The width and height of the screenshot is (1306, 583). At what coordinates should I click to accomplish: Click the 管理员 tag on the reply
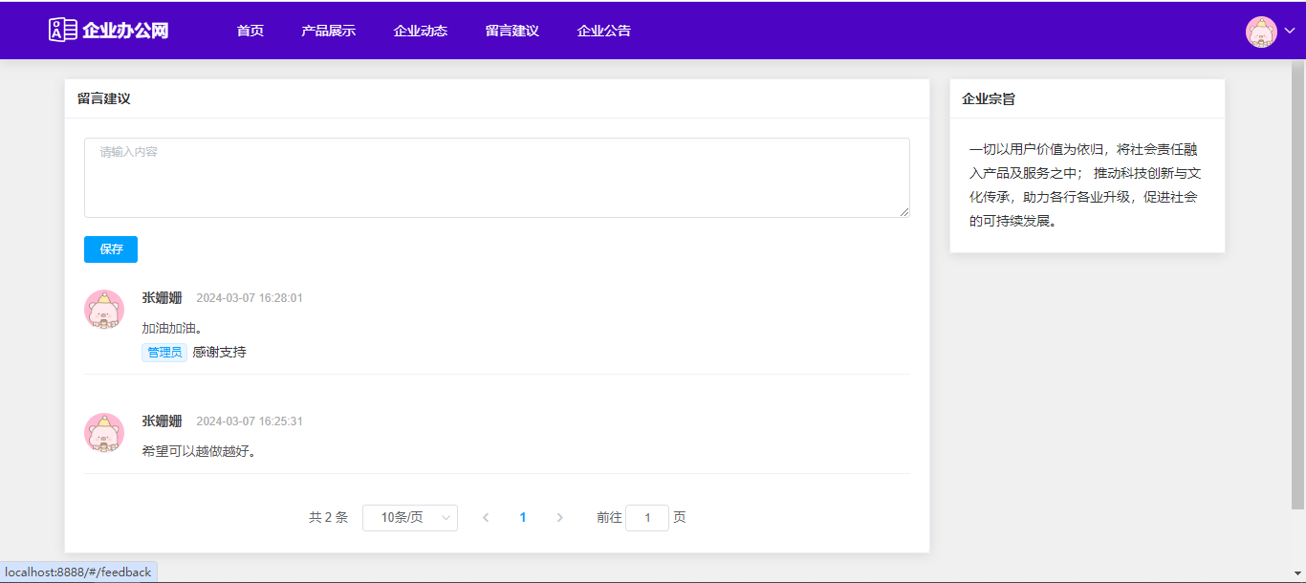point(164,353)
